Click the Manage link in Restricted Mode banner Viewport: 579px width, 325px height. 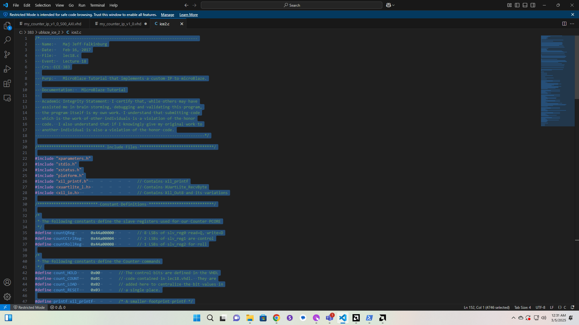tap(167, 15)
